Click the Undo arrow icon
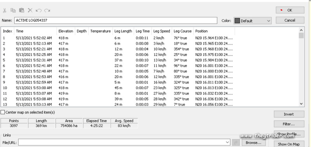Viewport: 311px width, 147px height. [38, 10]
